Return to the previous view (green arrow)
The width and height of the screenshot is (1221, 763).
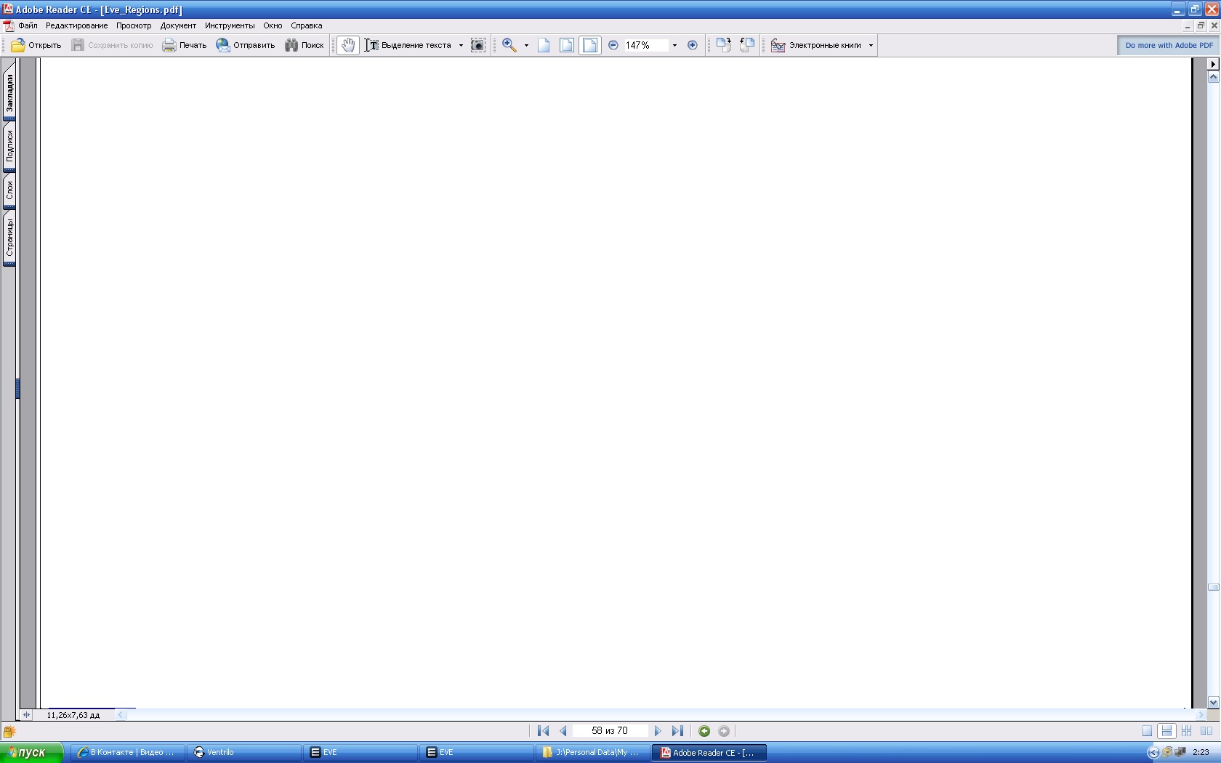704,731
